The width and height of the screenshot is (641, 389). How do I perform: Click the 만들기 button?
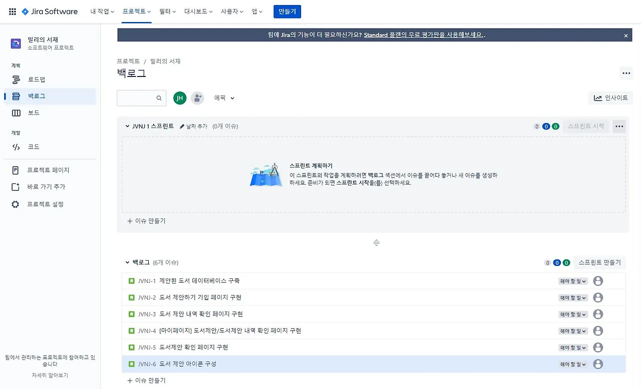(x=286, y=11)
